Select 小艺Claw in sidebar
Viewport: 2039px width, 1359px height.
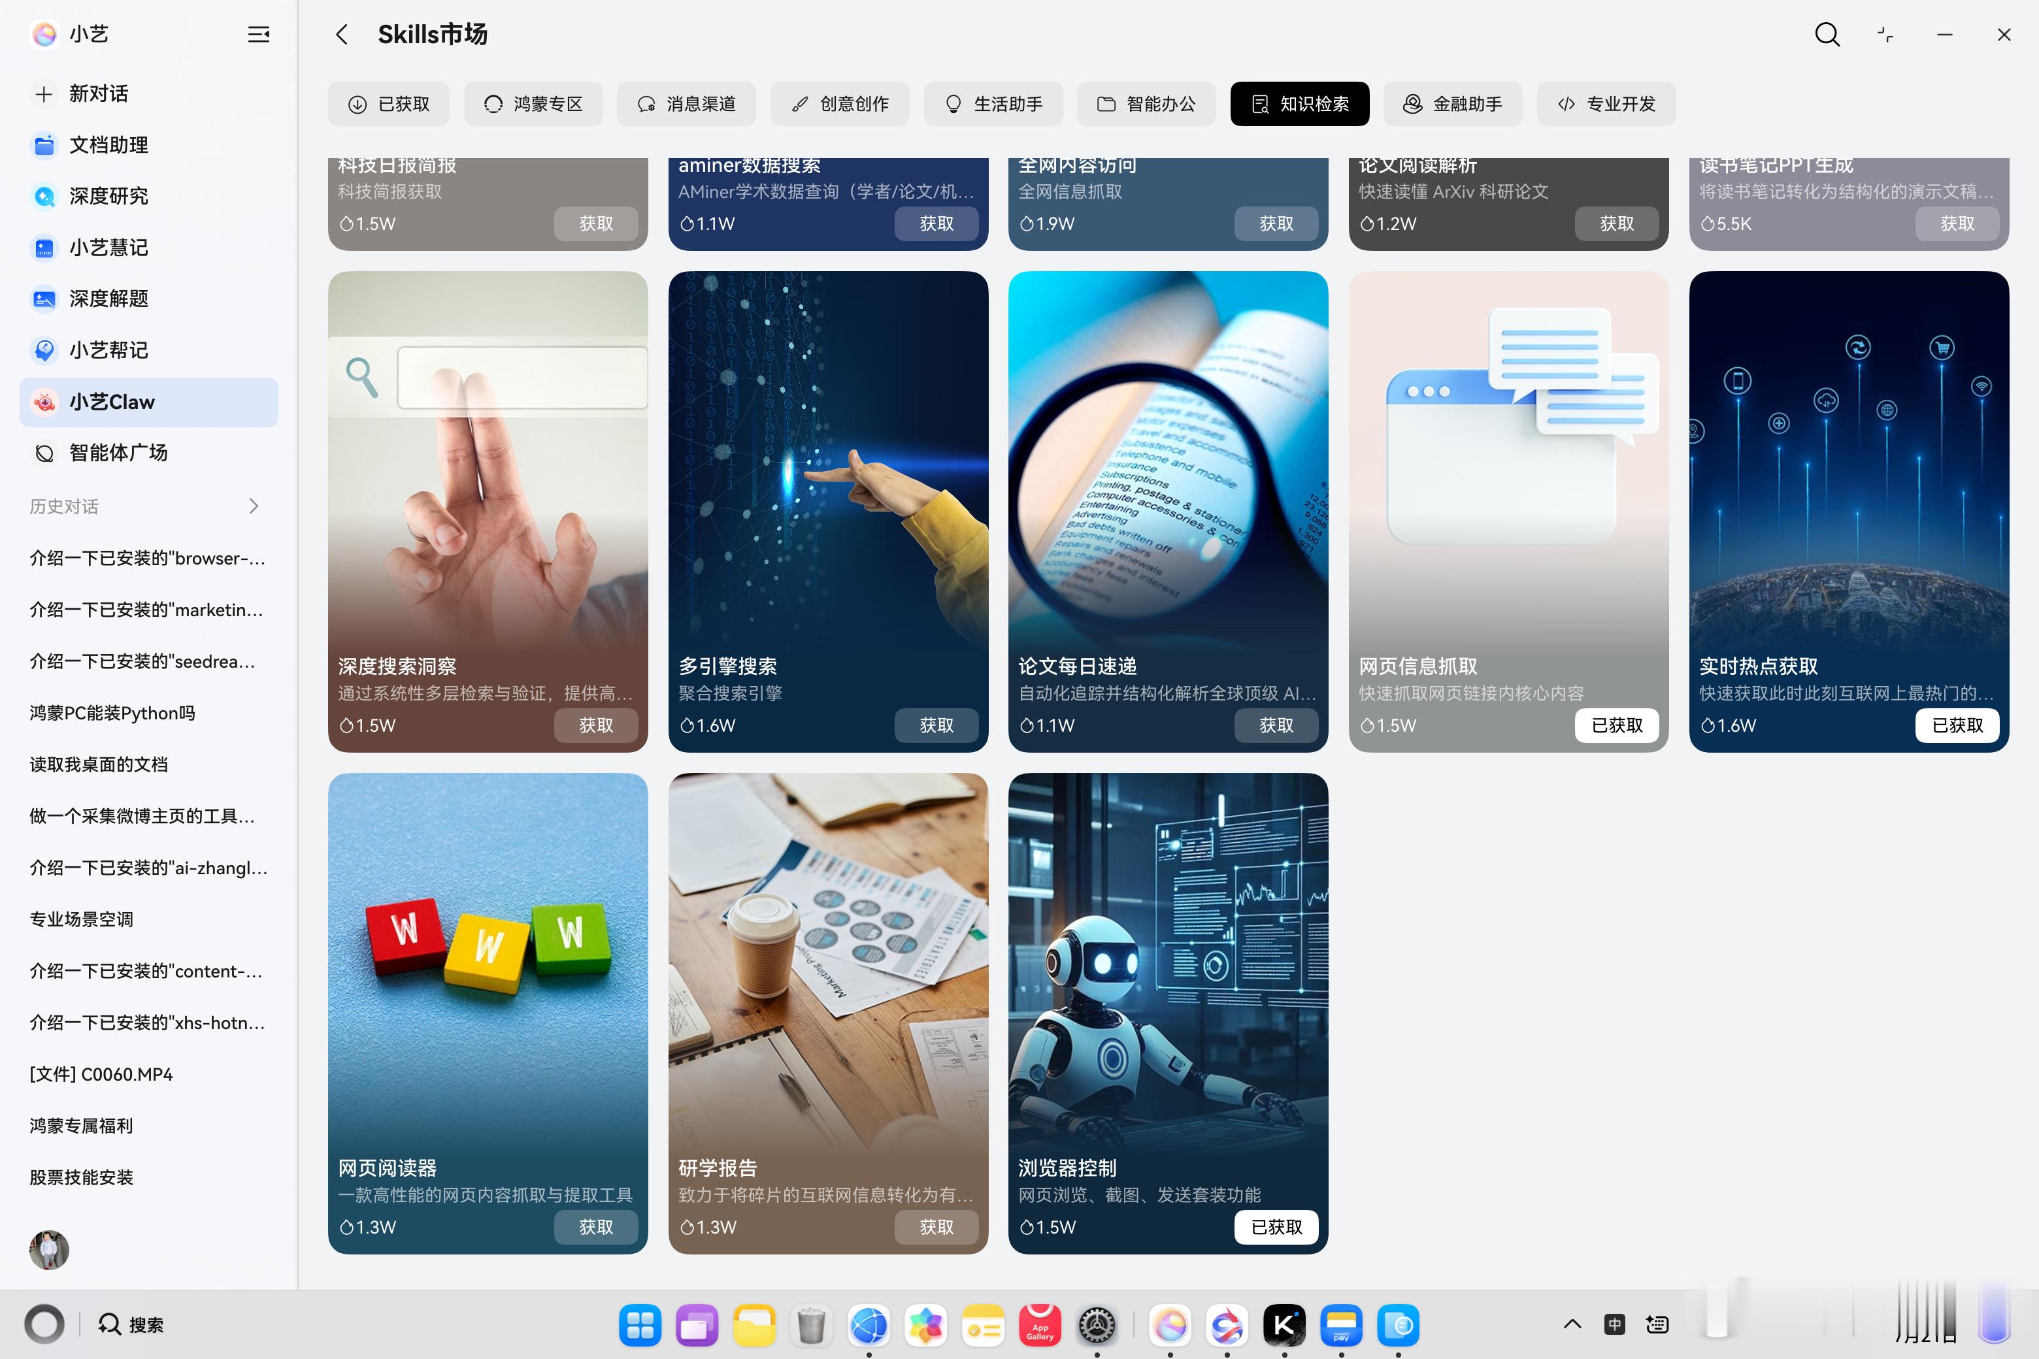[148, 402]
